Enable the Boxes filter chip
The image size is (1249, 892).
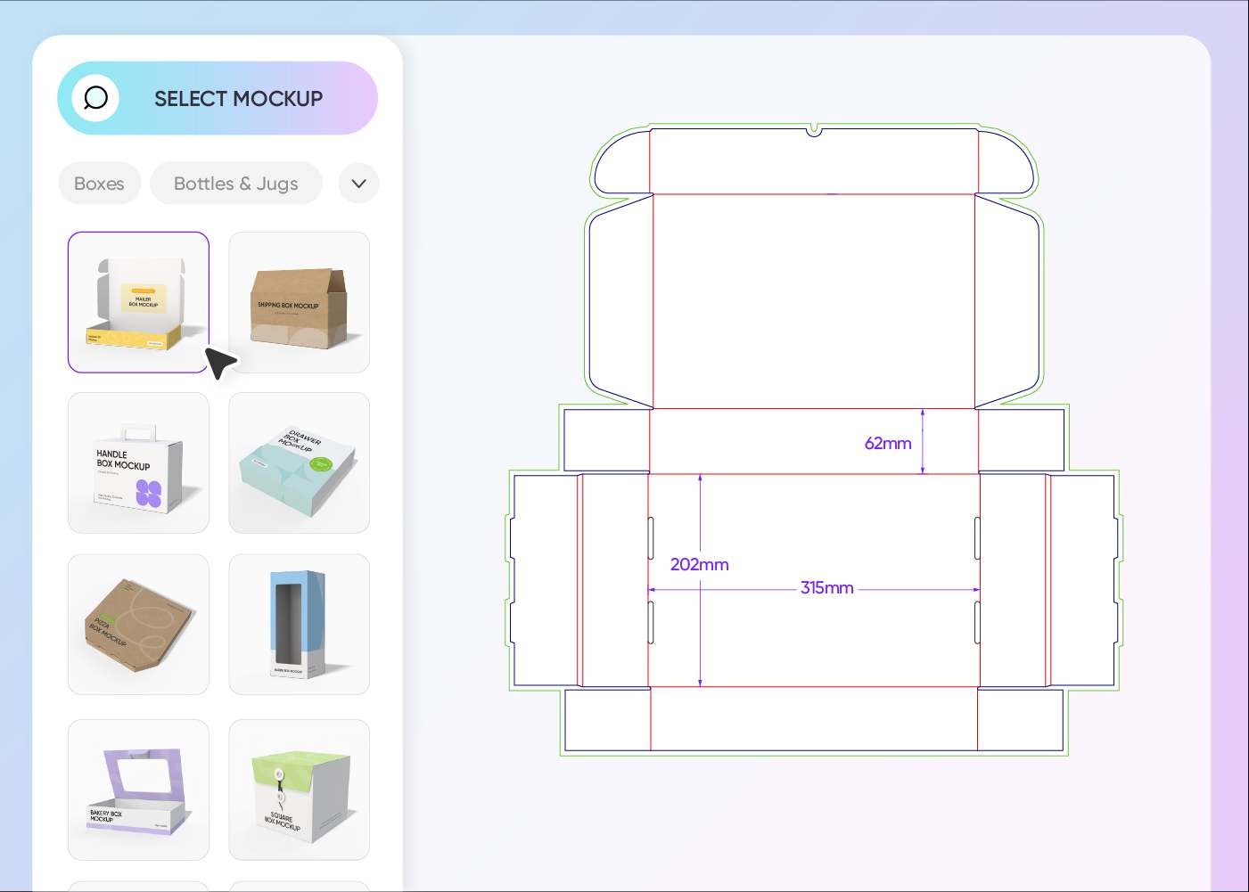pos(99,183)
